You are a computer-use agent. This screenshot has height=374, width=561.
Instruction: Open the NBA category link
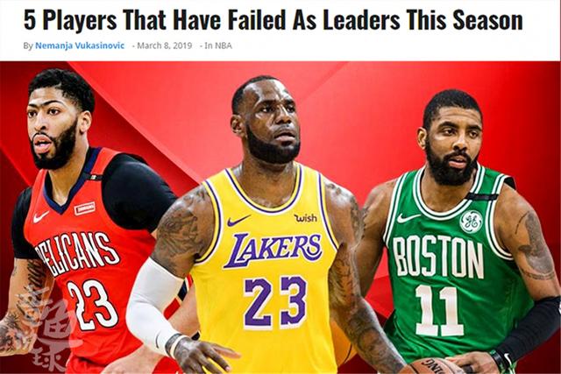224,46
